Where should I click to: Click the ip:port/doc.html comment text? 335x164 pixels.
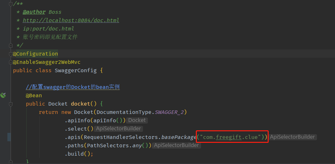coord(48,29)
